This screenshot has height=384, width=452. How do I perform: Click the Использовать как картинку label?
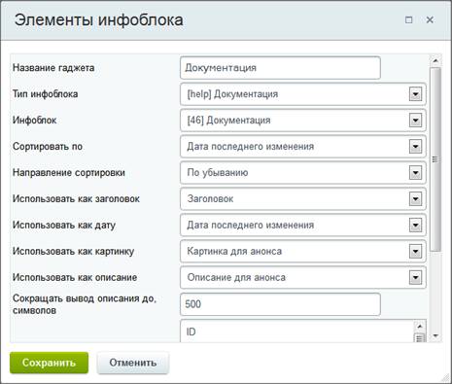[x=73, y=252]
